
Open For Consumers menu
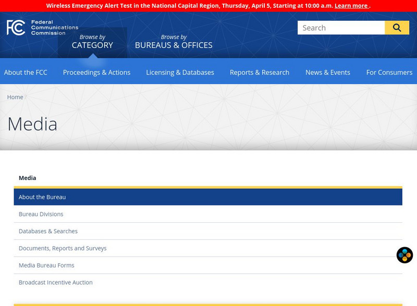click(389, 72)
